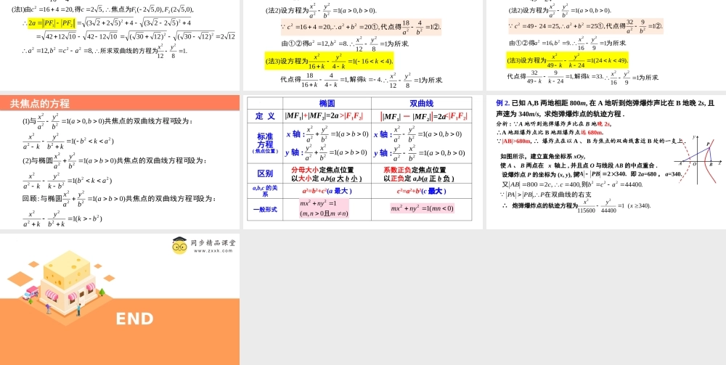Click the a²=b²+c² (a 最大) cell

pos(327,191)
